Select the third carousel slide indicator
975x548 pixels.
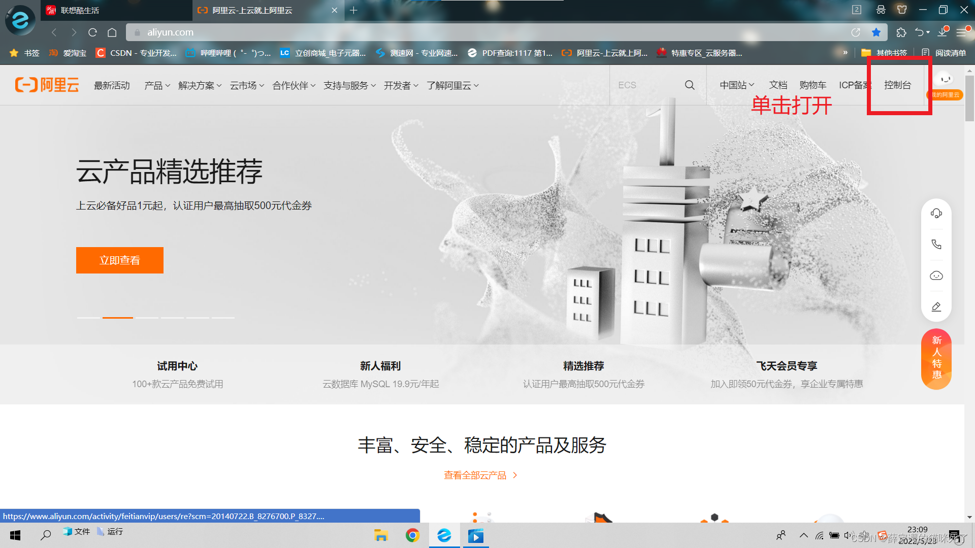coord(147,318)
